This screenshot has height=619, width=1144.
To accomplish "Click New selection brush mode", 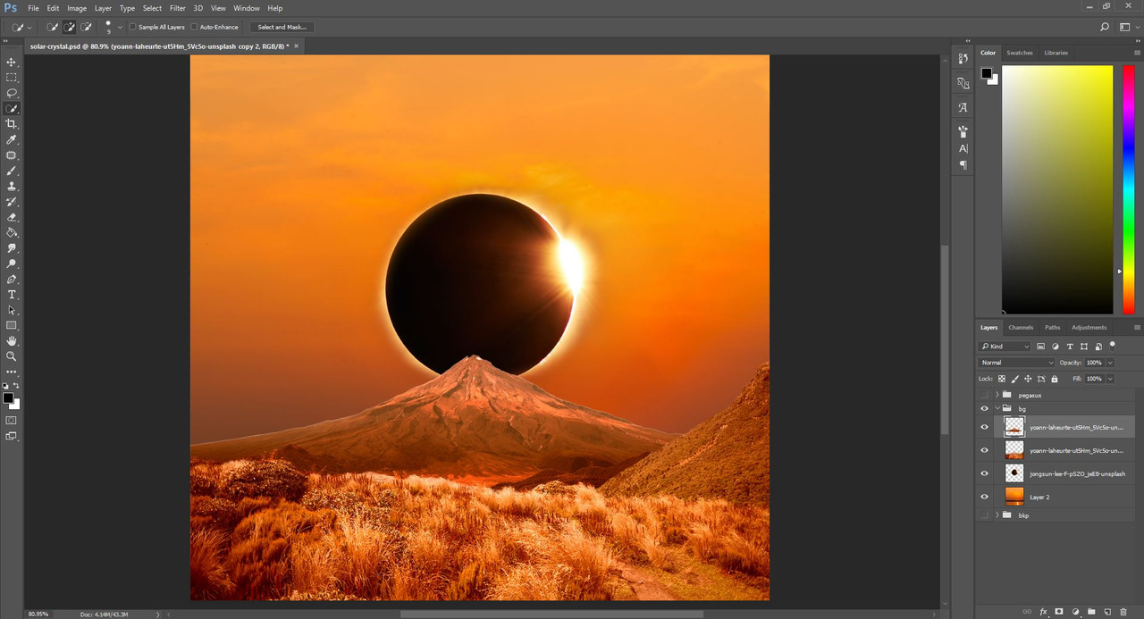I will 54,27.
